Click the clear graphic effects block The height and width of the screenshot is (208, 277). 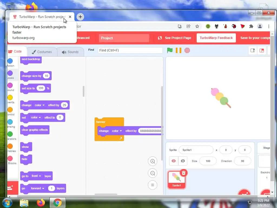coord(35,130)
